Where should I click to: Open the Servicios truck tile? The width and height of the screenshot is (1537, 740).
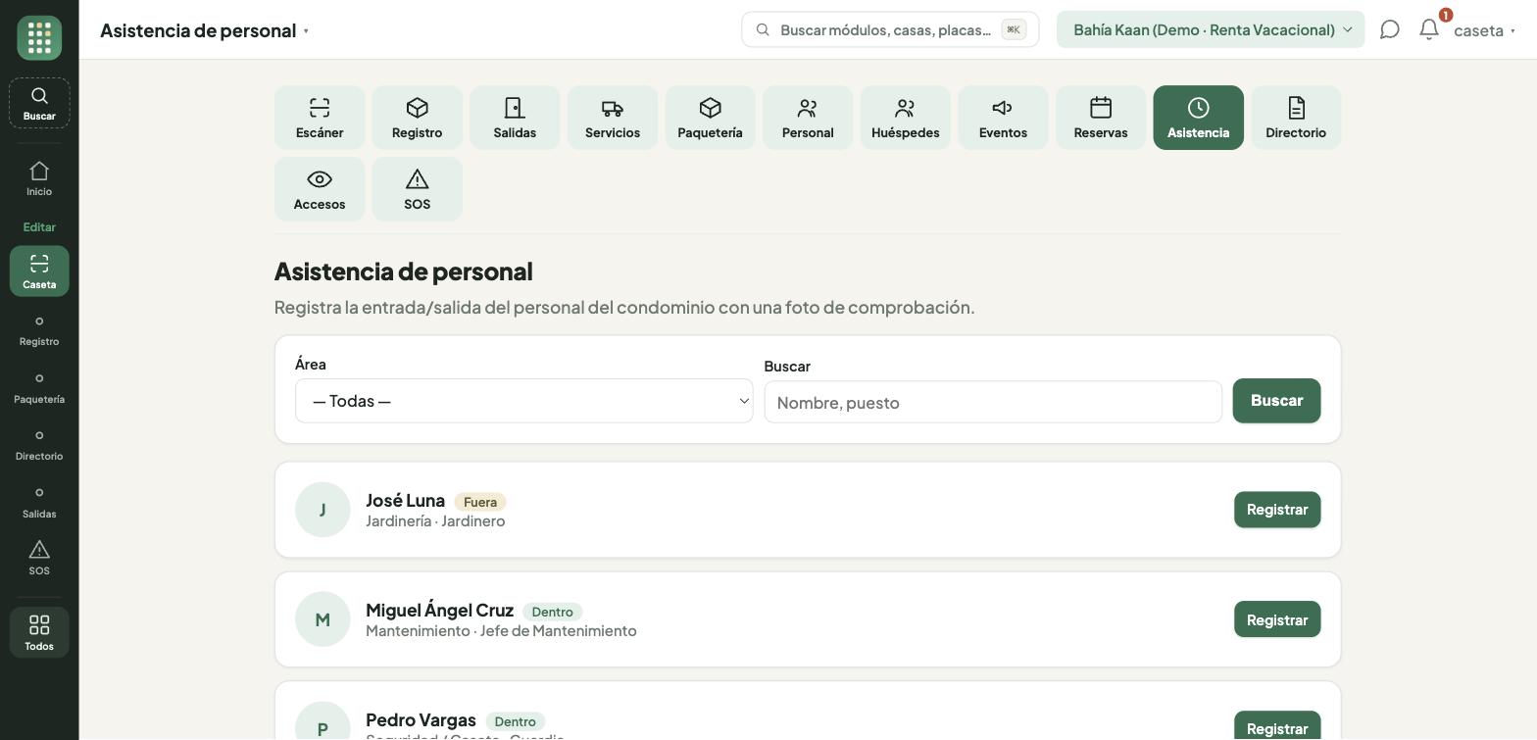coord(613,118)
